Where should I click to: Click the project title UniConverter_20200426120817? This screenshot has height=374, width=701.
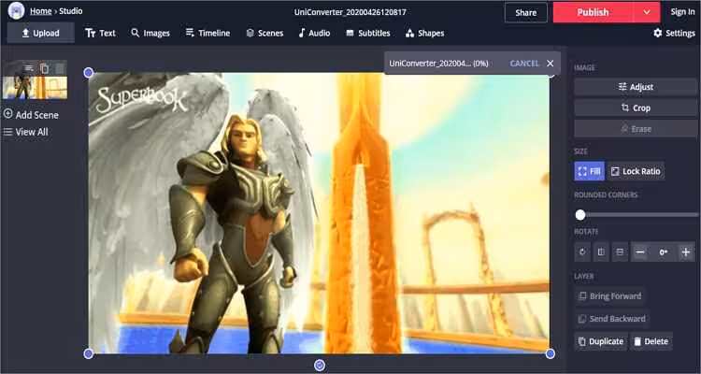click(350, 12)
